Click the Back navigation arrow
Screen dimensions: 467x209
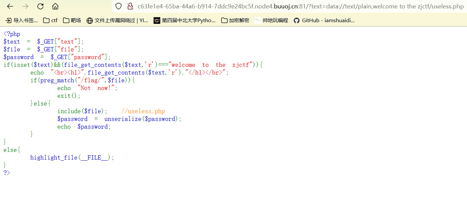(x=10, y=6)
